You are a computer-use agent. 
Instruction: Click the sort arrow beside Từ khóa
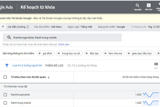[x=49, y=77]
